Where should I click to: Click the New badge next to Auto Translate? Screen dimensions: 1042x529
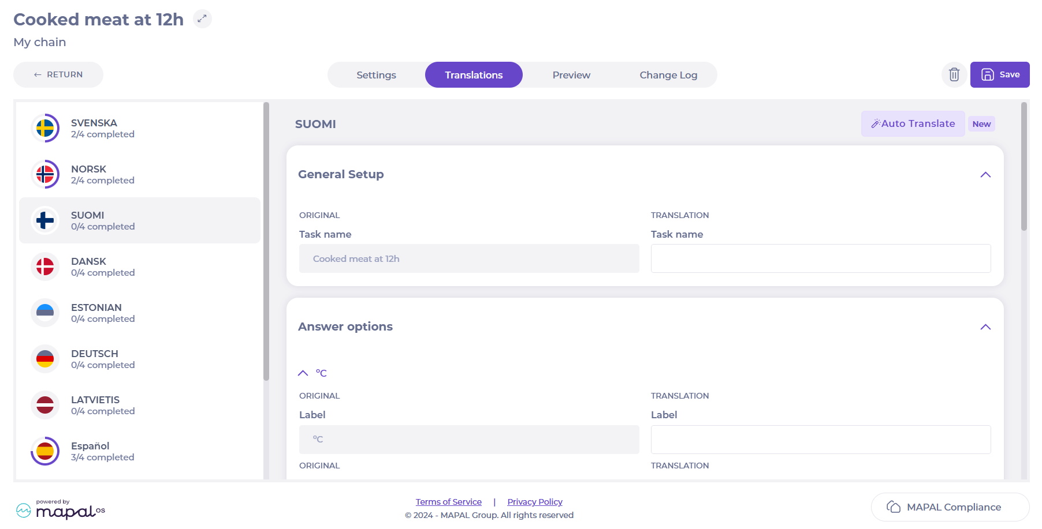pos(981,124)
